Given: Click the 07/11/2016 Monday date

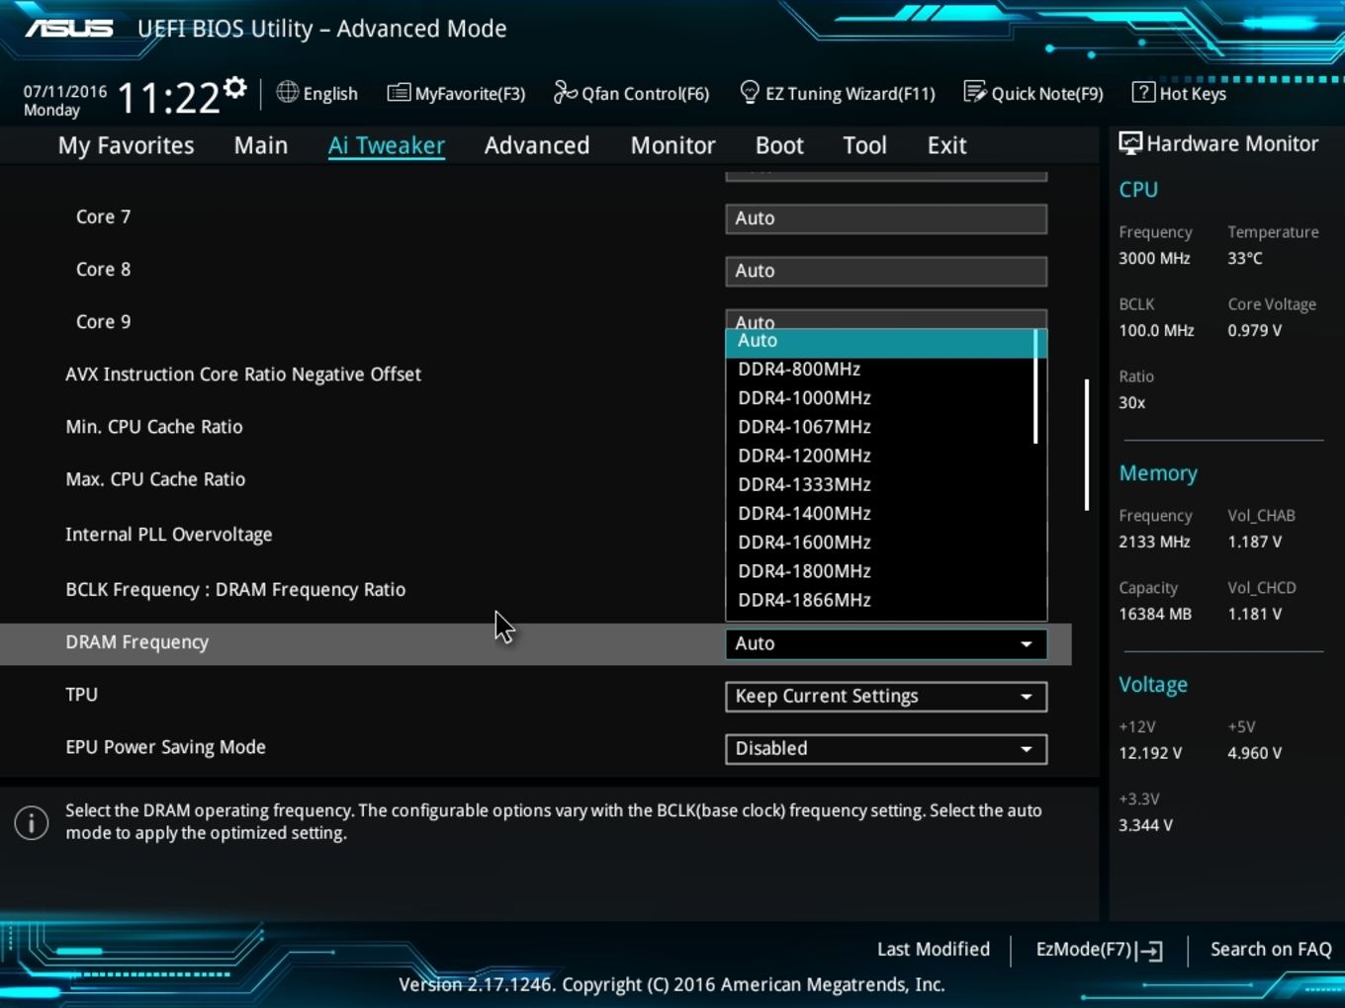Looking at the screenshot, I should (x=65, y=100).
